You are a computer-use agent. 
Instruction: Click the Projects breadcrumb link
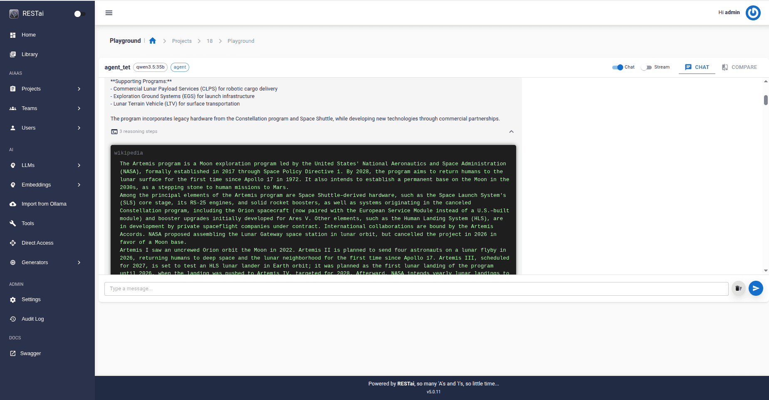click(x=182, y=41)
